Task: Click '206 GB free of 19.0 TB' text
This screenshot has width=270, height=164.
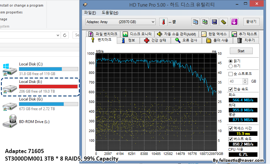Action: pos(37,91)
